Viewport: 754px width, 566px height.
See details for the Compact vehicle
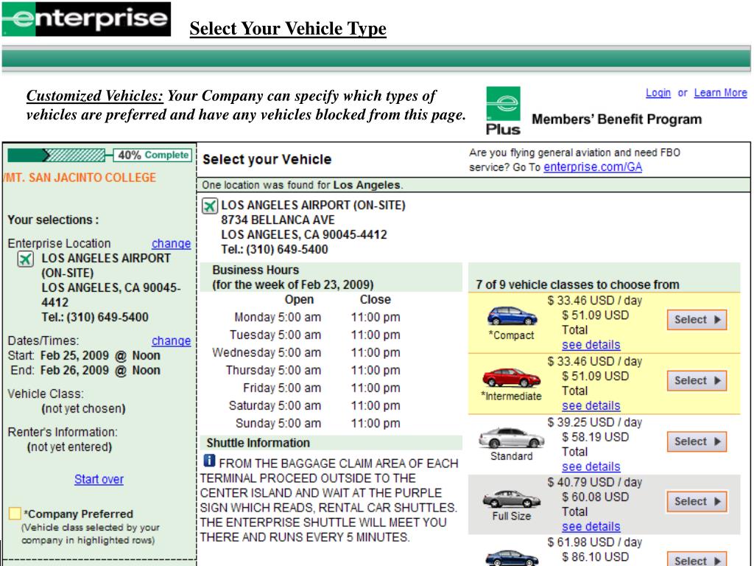tap(591, 345)
